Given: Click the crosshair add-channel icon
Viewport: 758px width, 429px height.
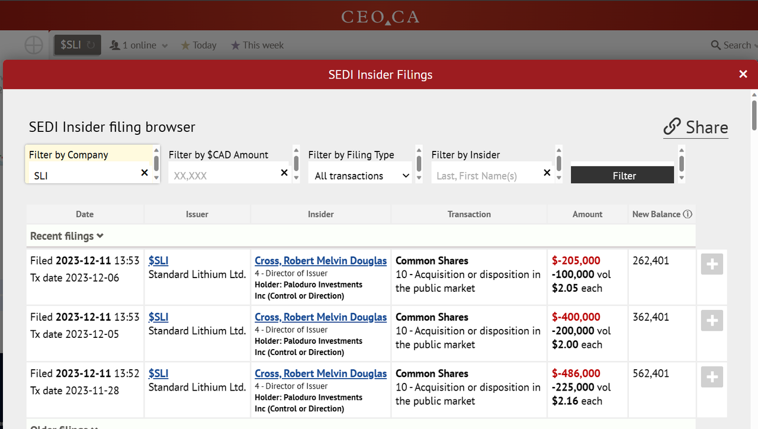Looking at the screenshot, I should pos(34,46).
